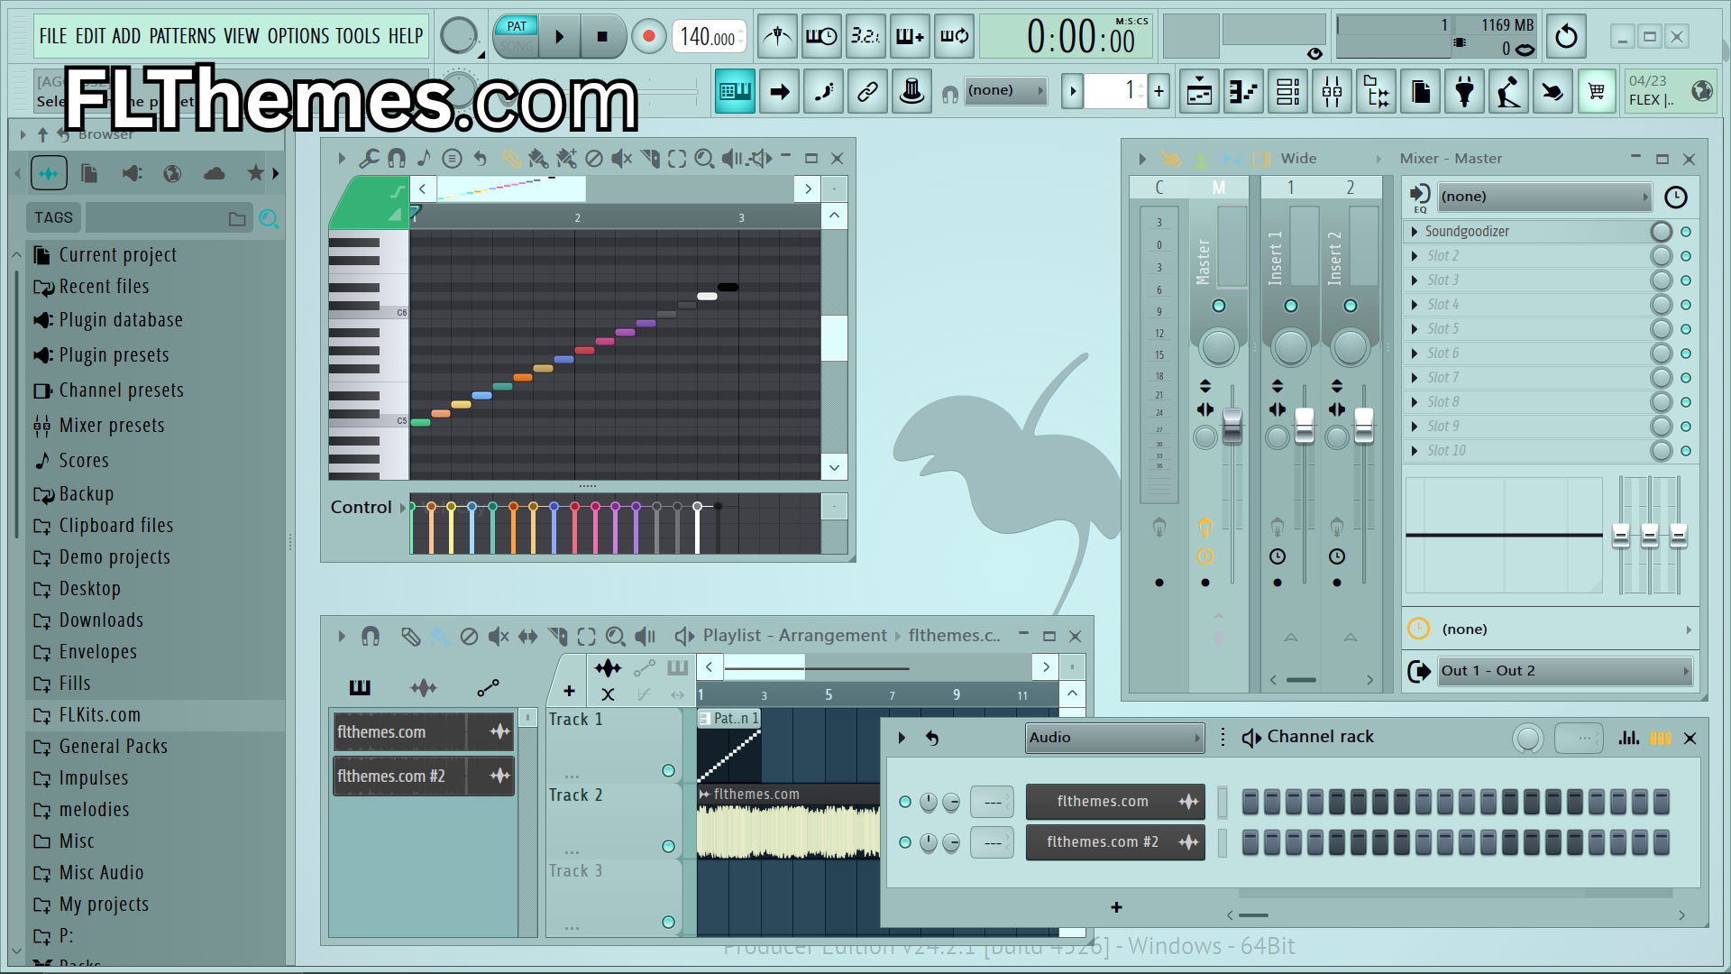Image resolution: width=1731 pixels, height=974 pixels.
Task: Mute Track 1 in Playlist
Action: (x=668, y=771)
